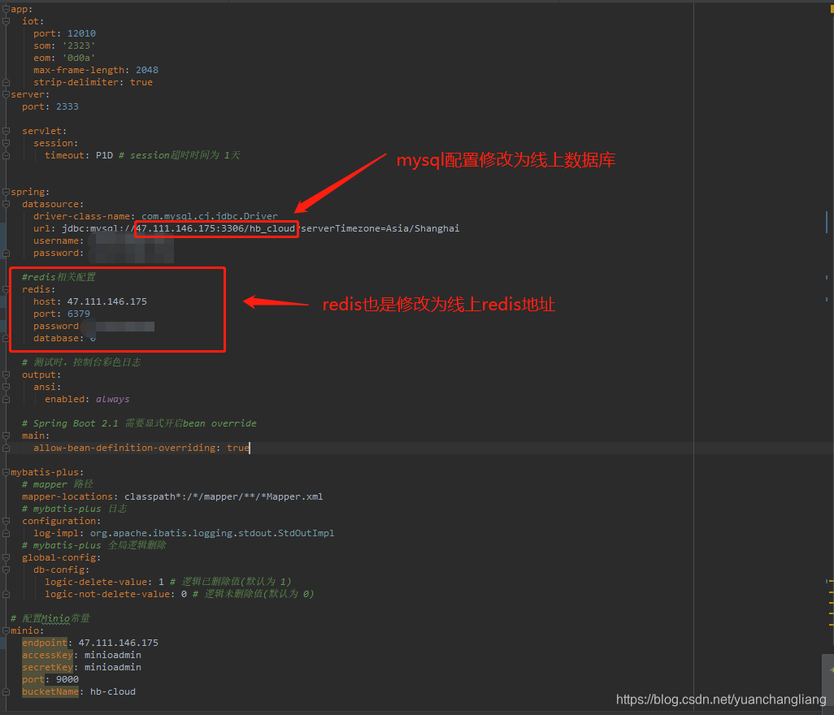Click the logic-not-delete-value key
Screen dimensions: 834x715
107,594
